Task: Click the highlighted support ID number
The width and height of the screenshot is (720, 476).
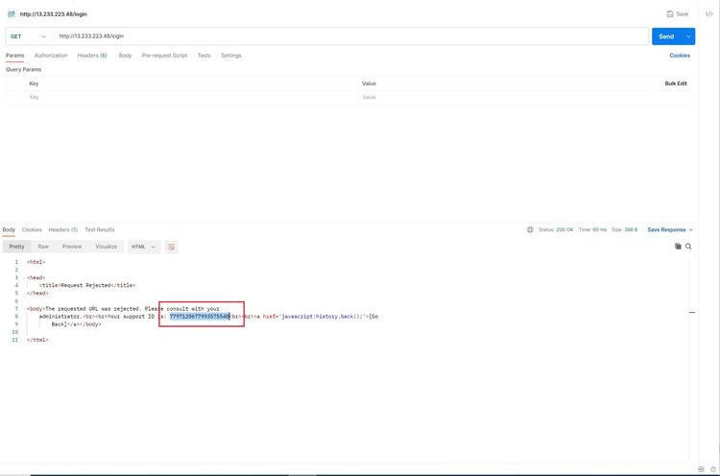Action: pos(200,317)
